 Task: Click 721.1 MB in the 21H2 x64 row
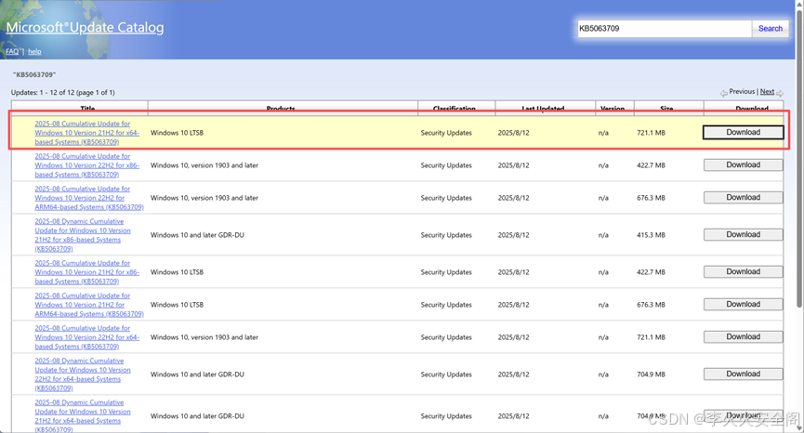[651, 133]
